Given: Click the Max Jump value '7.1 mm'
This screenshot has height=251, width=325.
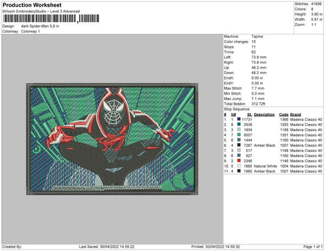Looking at the screenshot, I should tap(258, 98).
